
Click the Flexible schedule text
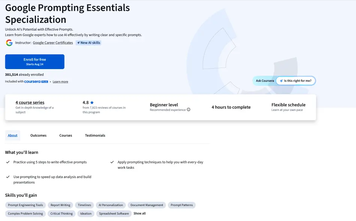[x=289, y=105]
